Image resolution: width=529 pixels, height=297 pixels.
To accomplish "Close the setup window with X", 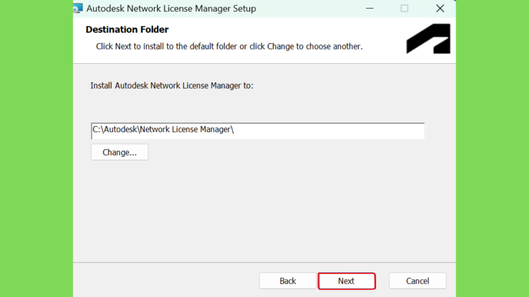I will coord(440,8).
